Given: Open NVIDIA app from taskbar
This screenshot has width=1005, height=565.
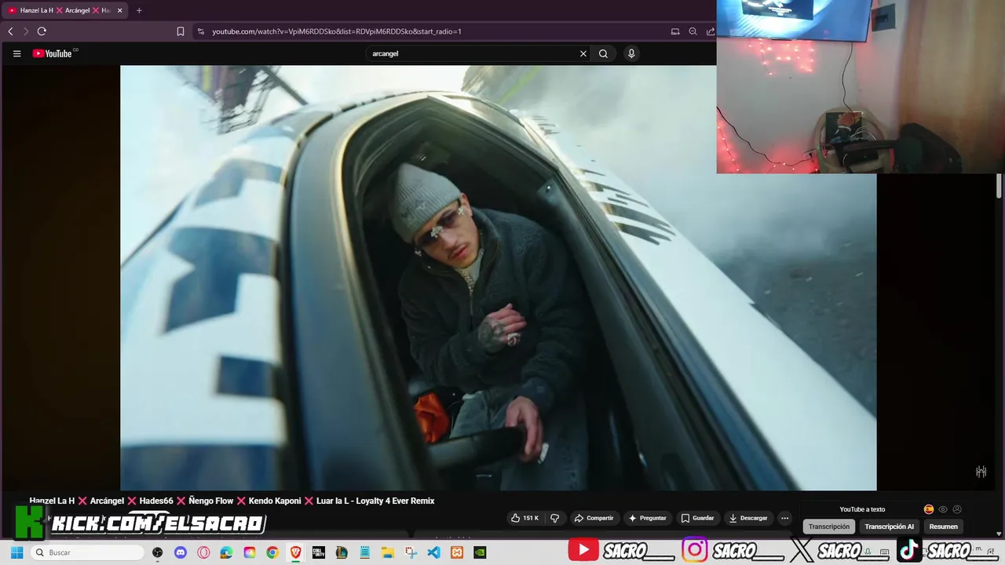Looking at the screenshot, I should [x=480, y=552].
